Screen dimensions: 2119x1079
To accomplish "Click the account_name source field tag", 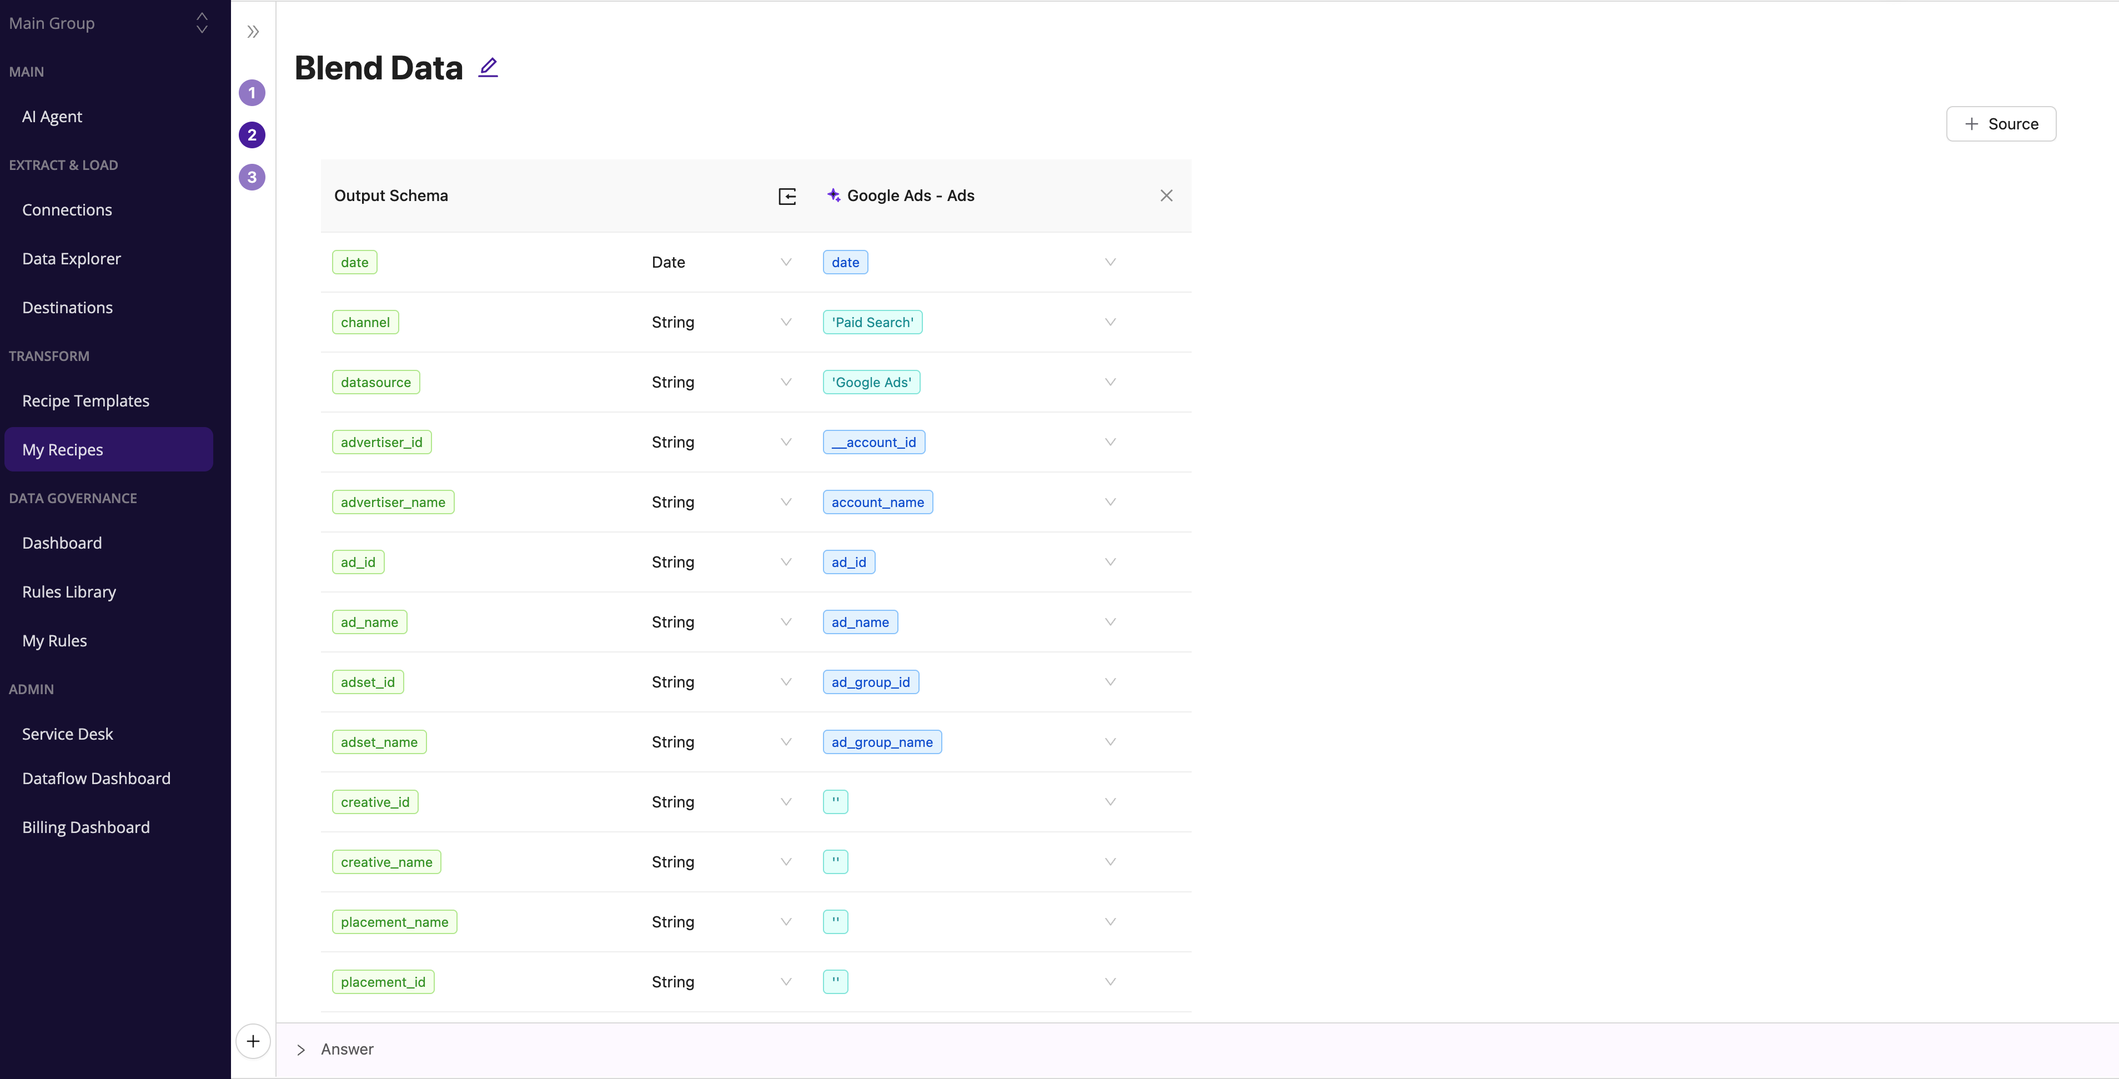I will pos(878,503).
